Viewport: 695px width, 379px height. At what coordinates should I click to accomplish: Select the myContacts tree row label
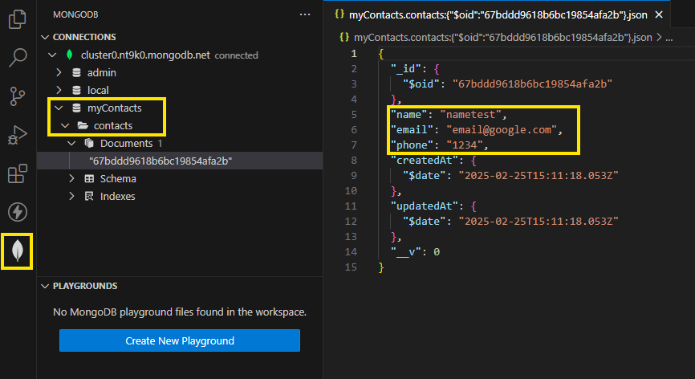[x=114, y=108]
